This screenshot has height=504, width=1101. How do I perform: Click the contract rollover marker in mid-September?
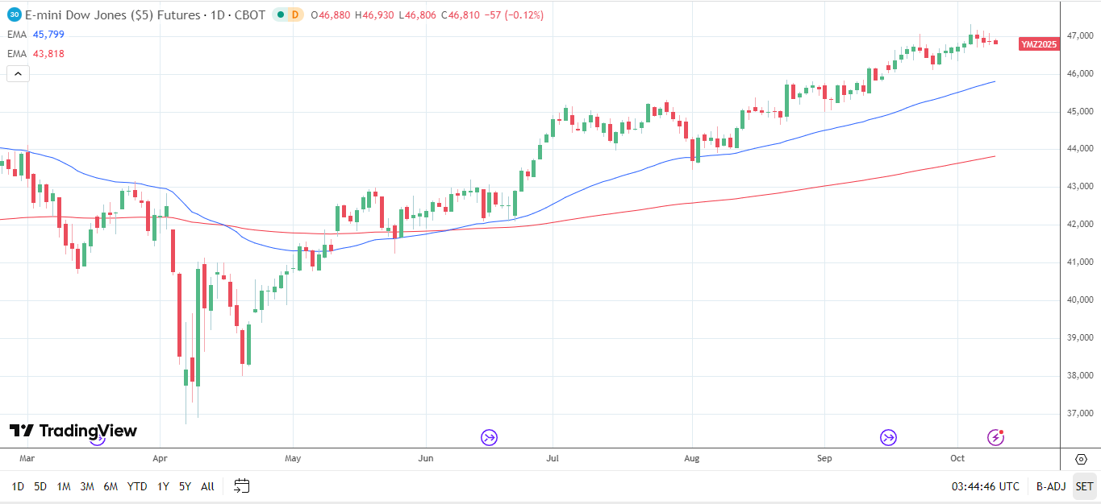[x=888, y=438]
